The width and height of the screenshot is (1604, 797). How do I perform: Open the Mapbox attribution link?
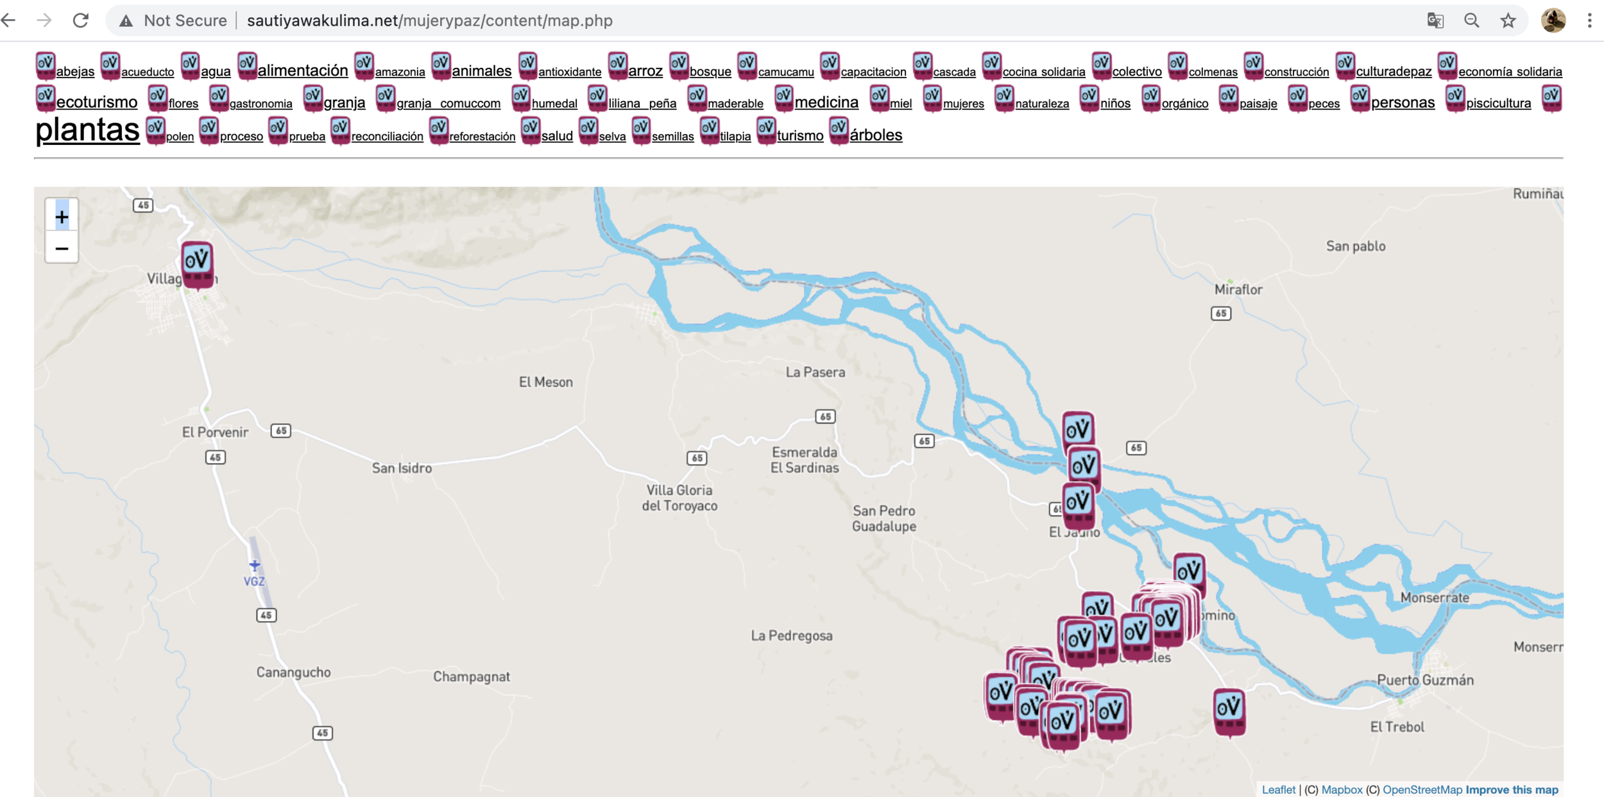pyautogui.click(x=1343, y=789)
